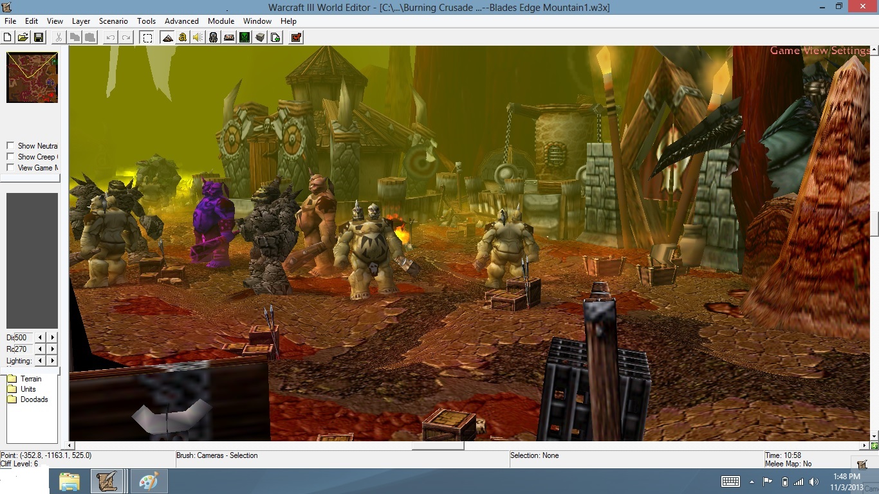Open File Explorer from the taskbar
This screenshot has width=879, height=494.
pyautogui.click(x=69, y=481)
